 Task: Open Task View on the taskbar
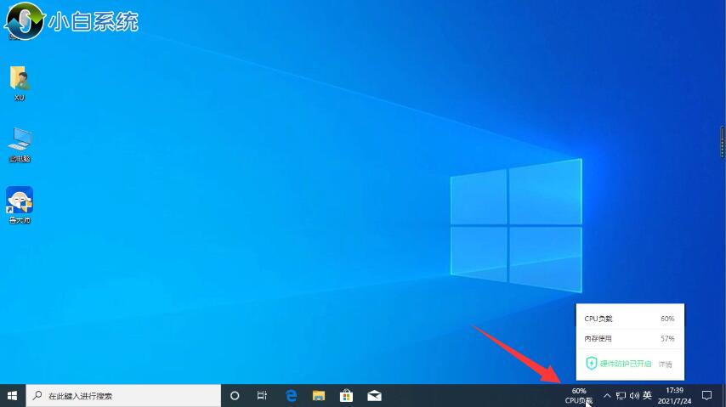(262, 396)
